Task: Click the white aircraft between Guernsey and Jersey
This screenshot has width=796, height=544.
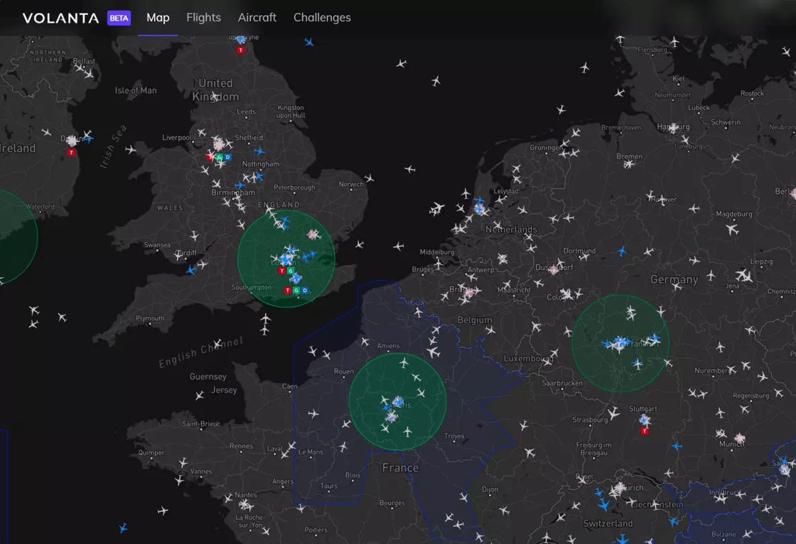Action: (x=200, y=395)
